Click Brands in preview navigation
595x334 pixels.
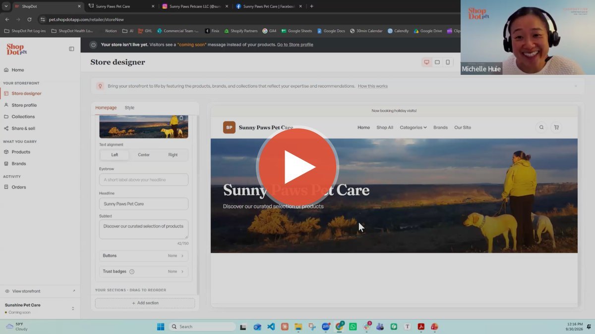440,128
